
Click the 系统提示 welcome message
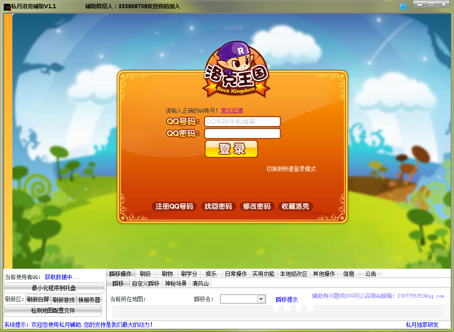78,325
